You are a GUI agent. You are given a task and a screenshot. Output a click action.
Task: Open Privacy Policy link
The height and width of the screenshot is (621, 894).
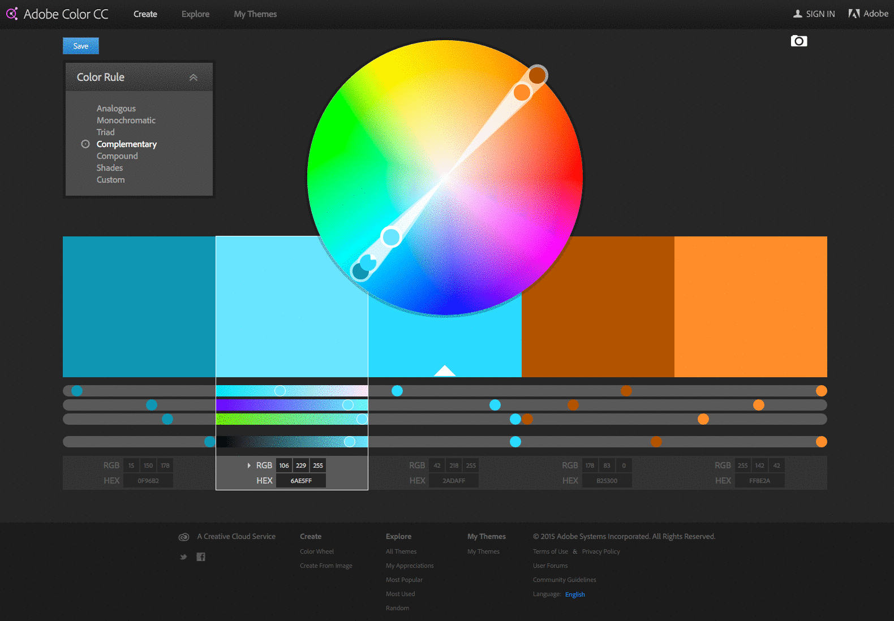(601, 551)
